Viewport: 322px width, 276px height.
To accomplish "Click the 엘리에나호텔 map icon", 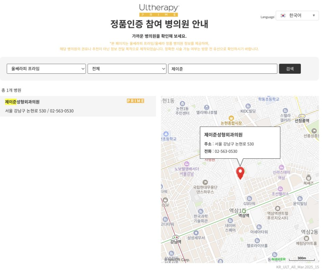I will (x=207, y=107).
